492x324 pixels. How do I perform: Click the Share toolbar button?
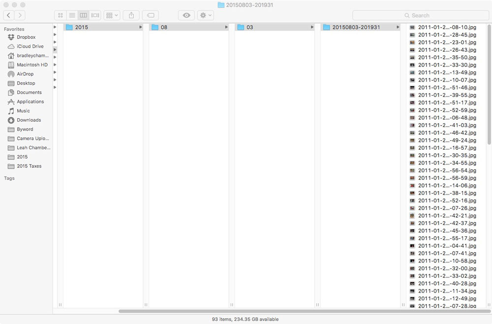pos(131,15)
